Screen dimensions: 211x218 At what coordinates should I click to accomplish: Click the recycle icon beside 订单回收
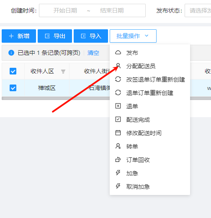pyautogui.click(x=118, y=159)
